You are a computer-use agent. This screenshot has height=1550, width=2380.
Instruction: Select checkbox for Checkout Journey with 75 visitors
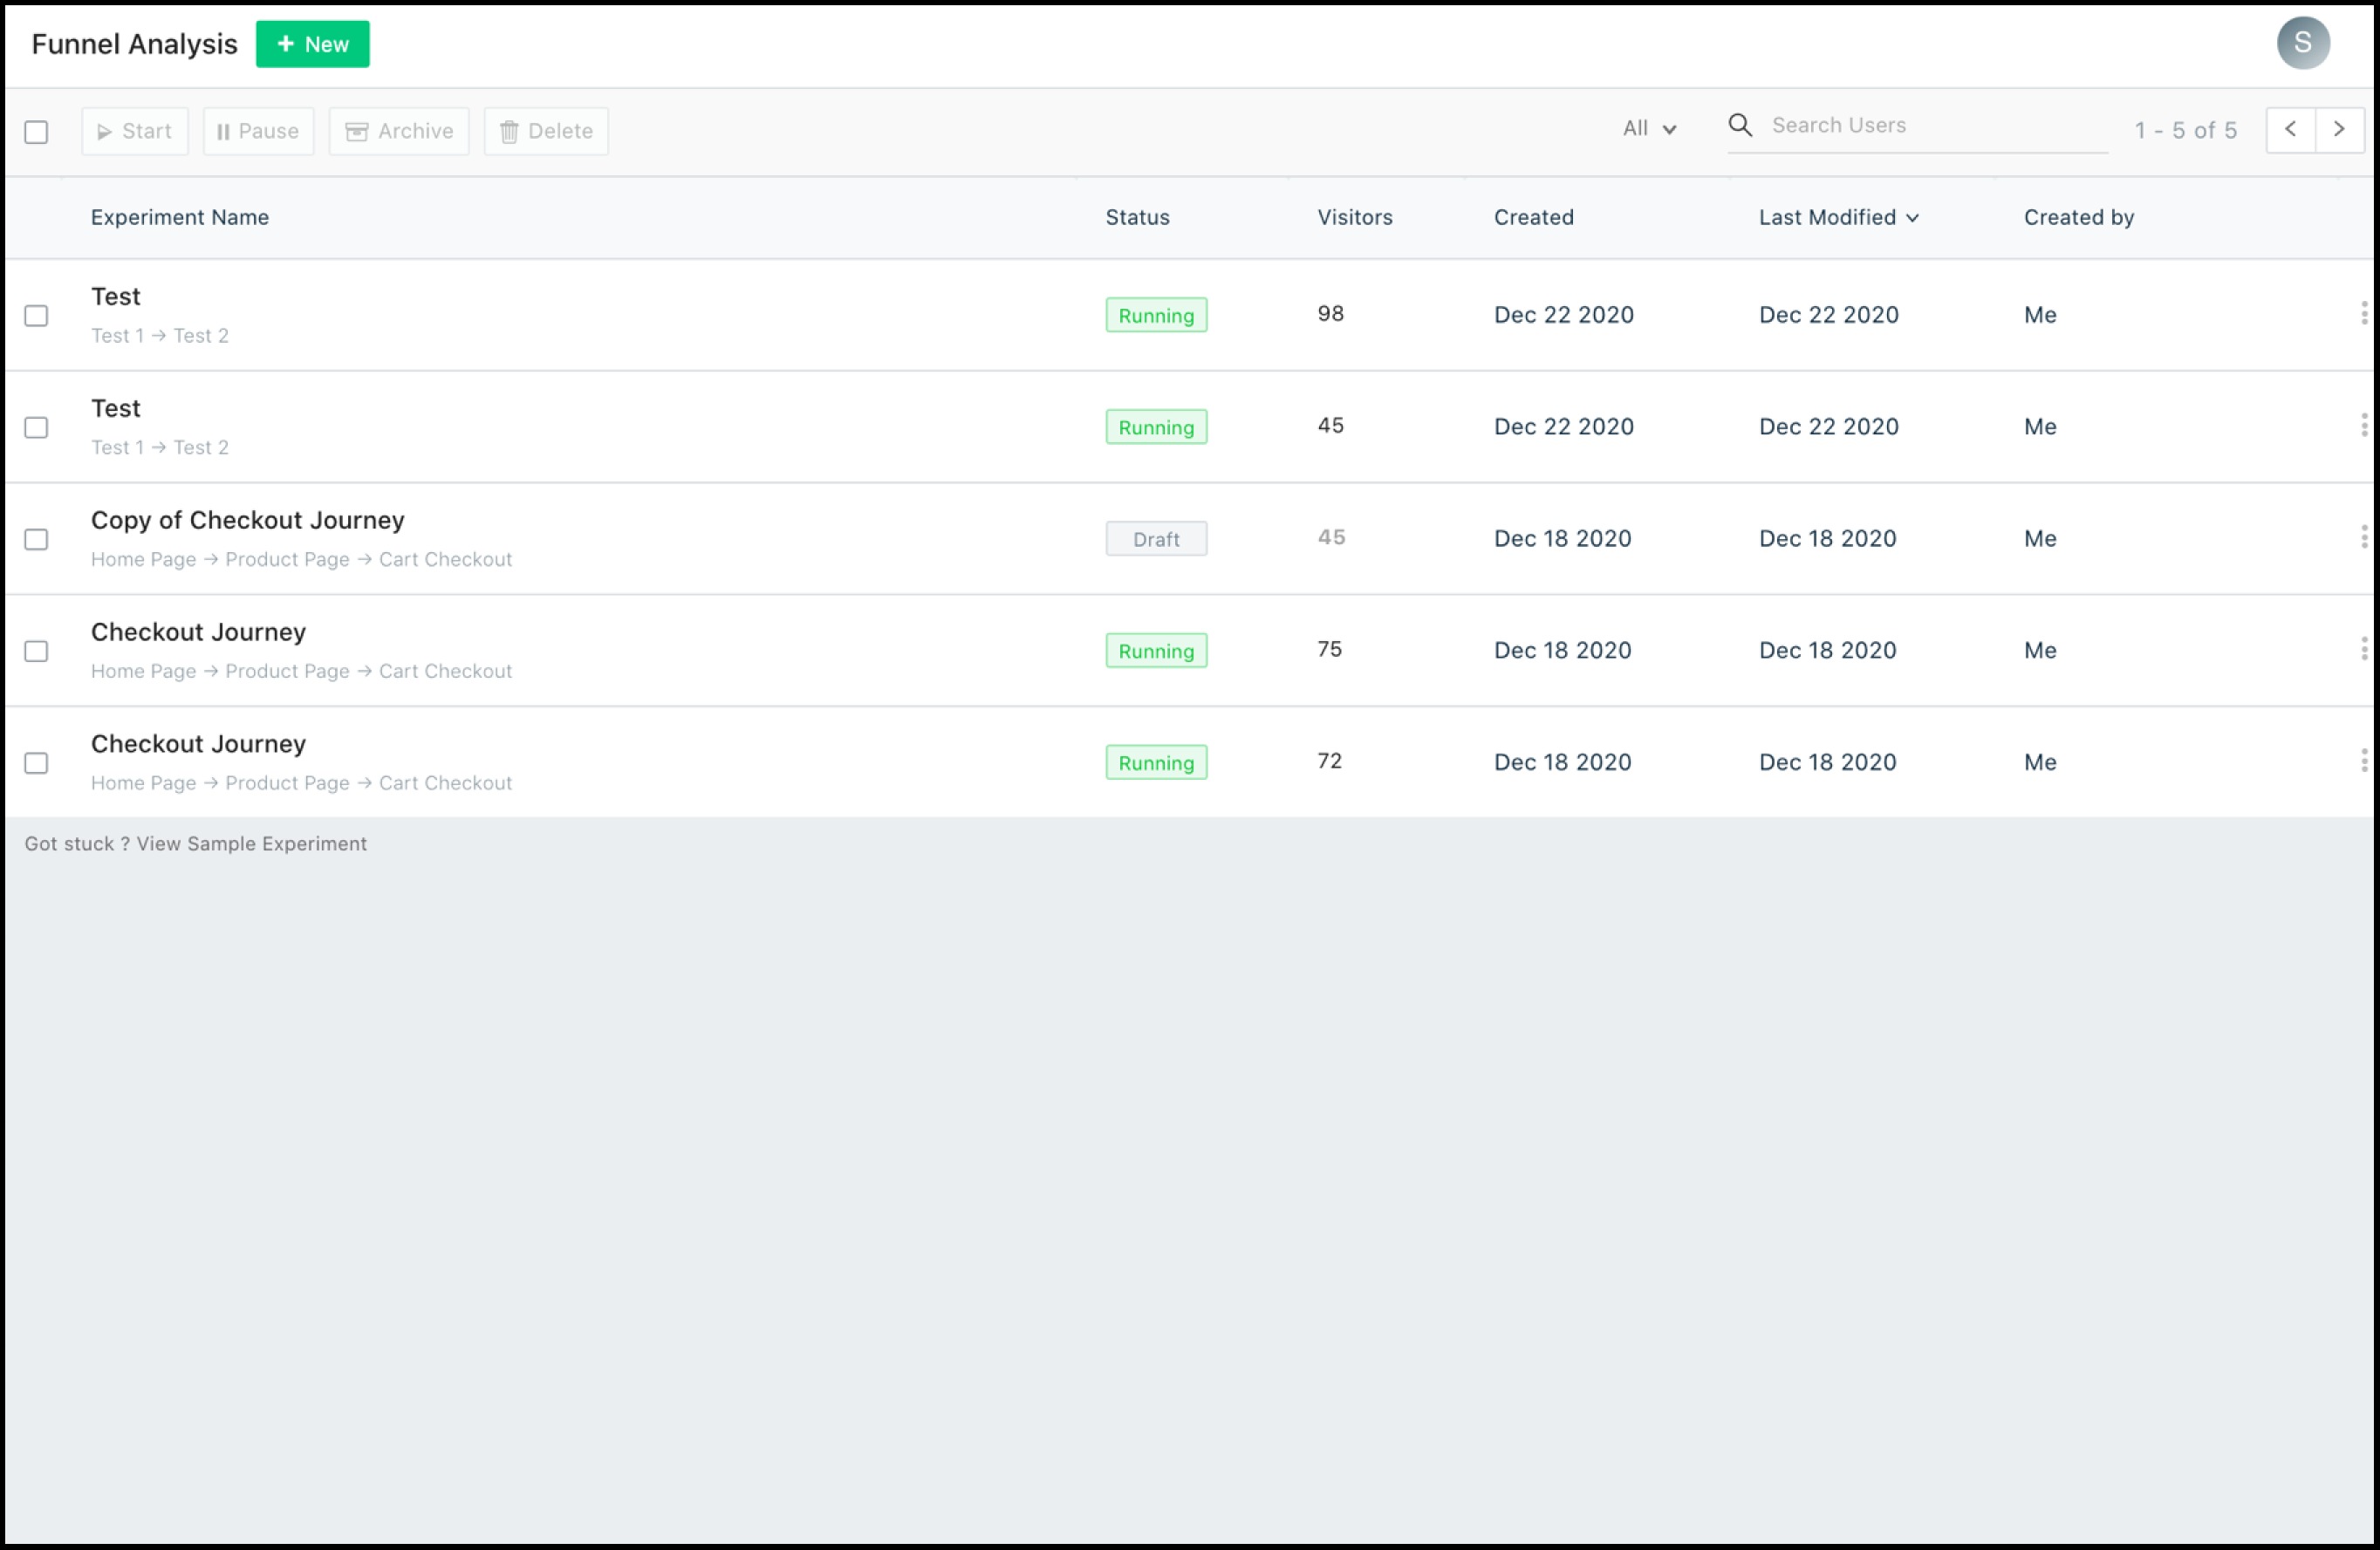coord(36,652)
